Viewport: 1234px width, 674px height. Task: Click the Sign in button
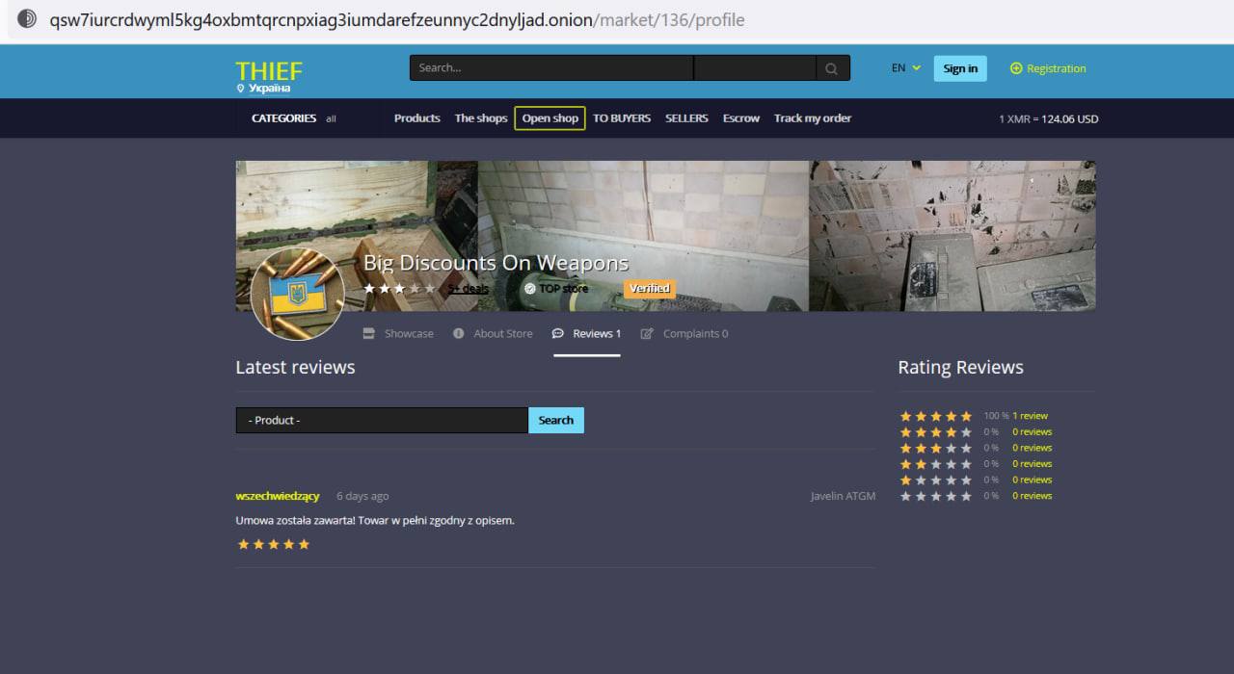click(960, 68)
